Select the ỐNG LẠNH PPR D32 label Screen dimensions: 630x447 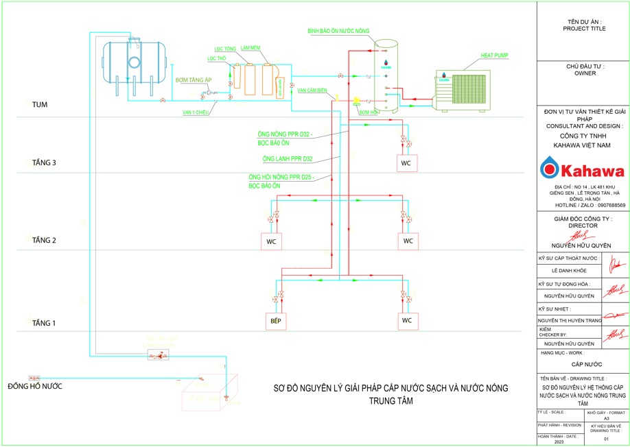click(285, 159)
